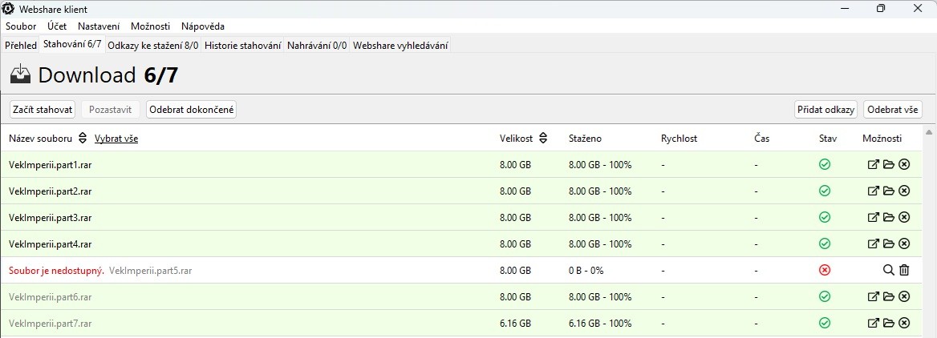Launch VekImperii.part6.rar via open icon

pyautogui.click(x=874, y=297)
